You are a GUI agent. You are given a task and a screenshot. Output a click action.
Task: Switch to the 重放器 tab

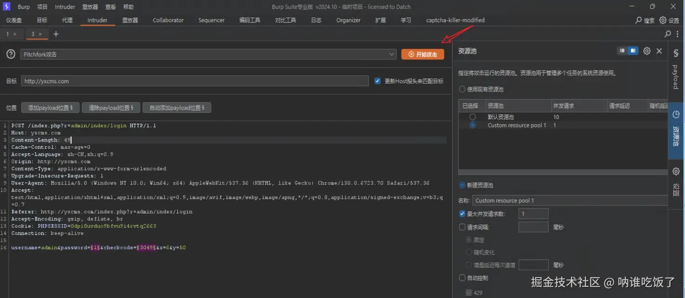click(x=130, y=20)
